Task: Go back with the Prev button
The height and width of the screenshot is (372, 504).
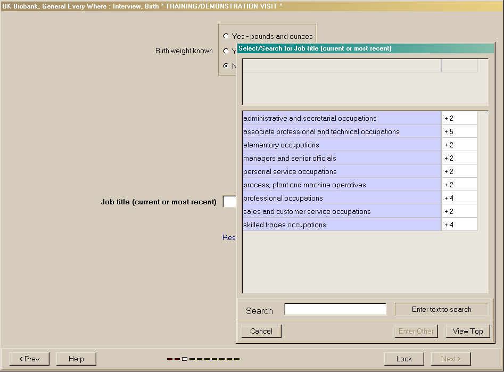Action: [x=29, y=359]
